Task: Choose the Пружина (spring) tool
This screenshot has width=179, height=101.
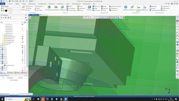Action: click(x=104, y=8)
